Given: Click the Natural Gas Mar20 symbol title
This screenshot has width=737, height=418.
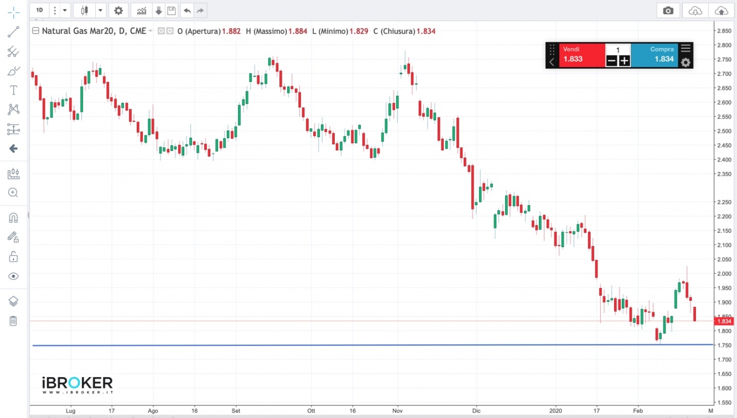Looking at the screenshot, I should (94, 31).
